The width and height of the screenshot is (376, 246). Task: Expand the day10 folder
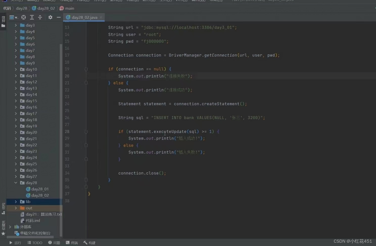(x=16, y=69)
